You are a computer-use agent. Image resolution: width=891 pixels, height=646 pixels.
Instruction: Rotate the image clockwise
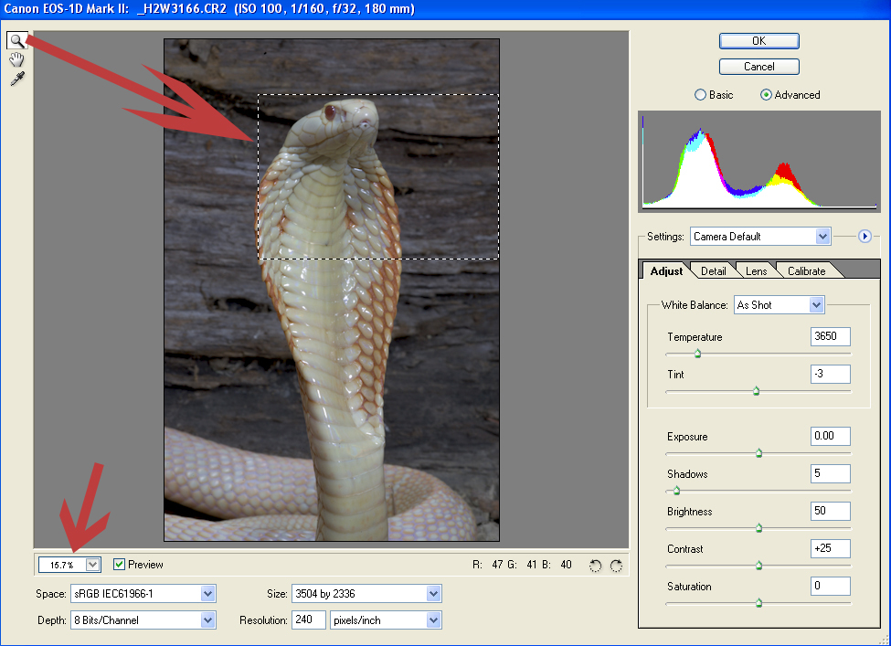tap(615, 565)
